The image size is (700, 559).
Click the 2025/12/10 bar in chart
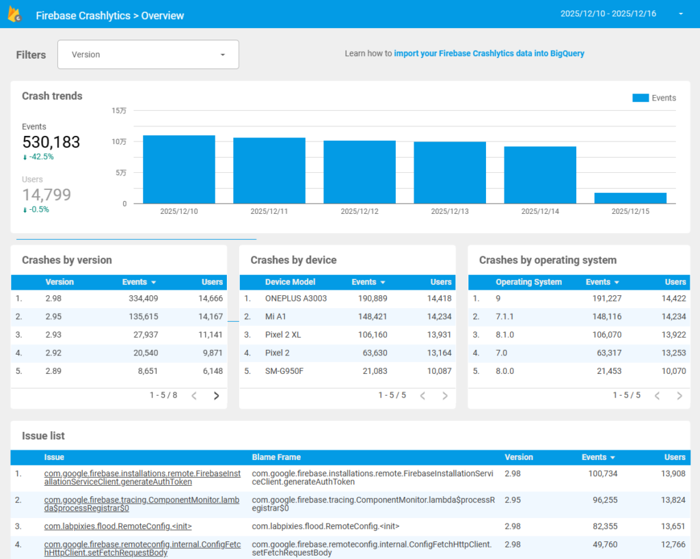coord(179,169)
